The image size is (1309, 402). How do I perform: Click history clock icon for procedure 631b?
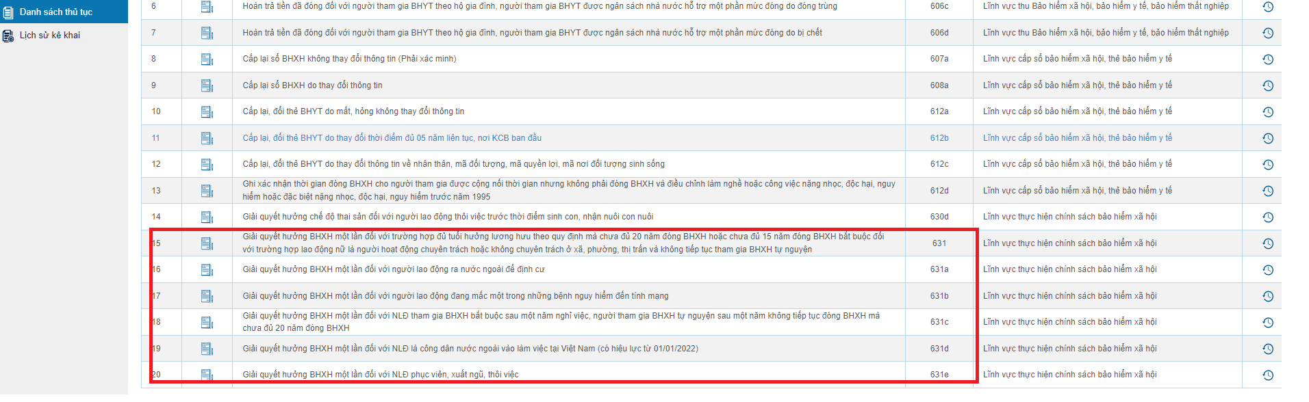1267,297
